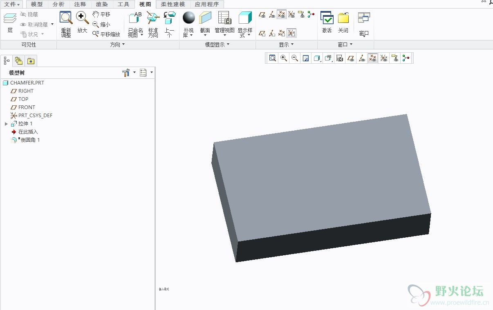Click Refit icon in graphics toolbar
Viewport: 493px width, 310px height.
point(272,58)
